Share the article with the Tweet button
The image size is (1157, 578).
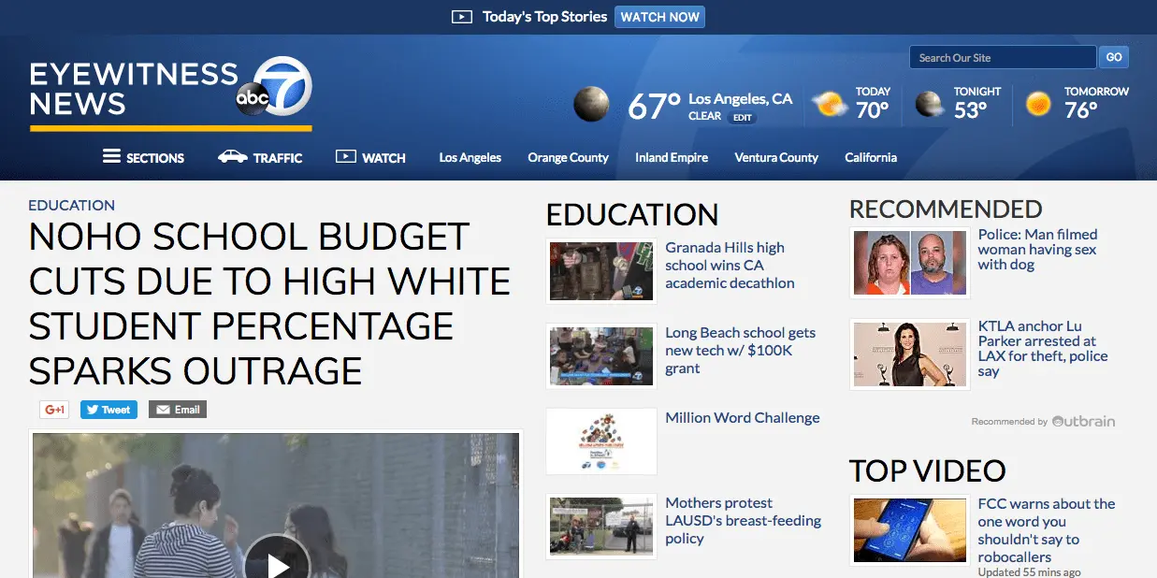tap(108, 409)
